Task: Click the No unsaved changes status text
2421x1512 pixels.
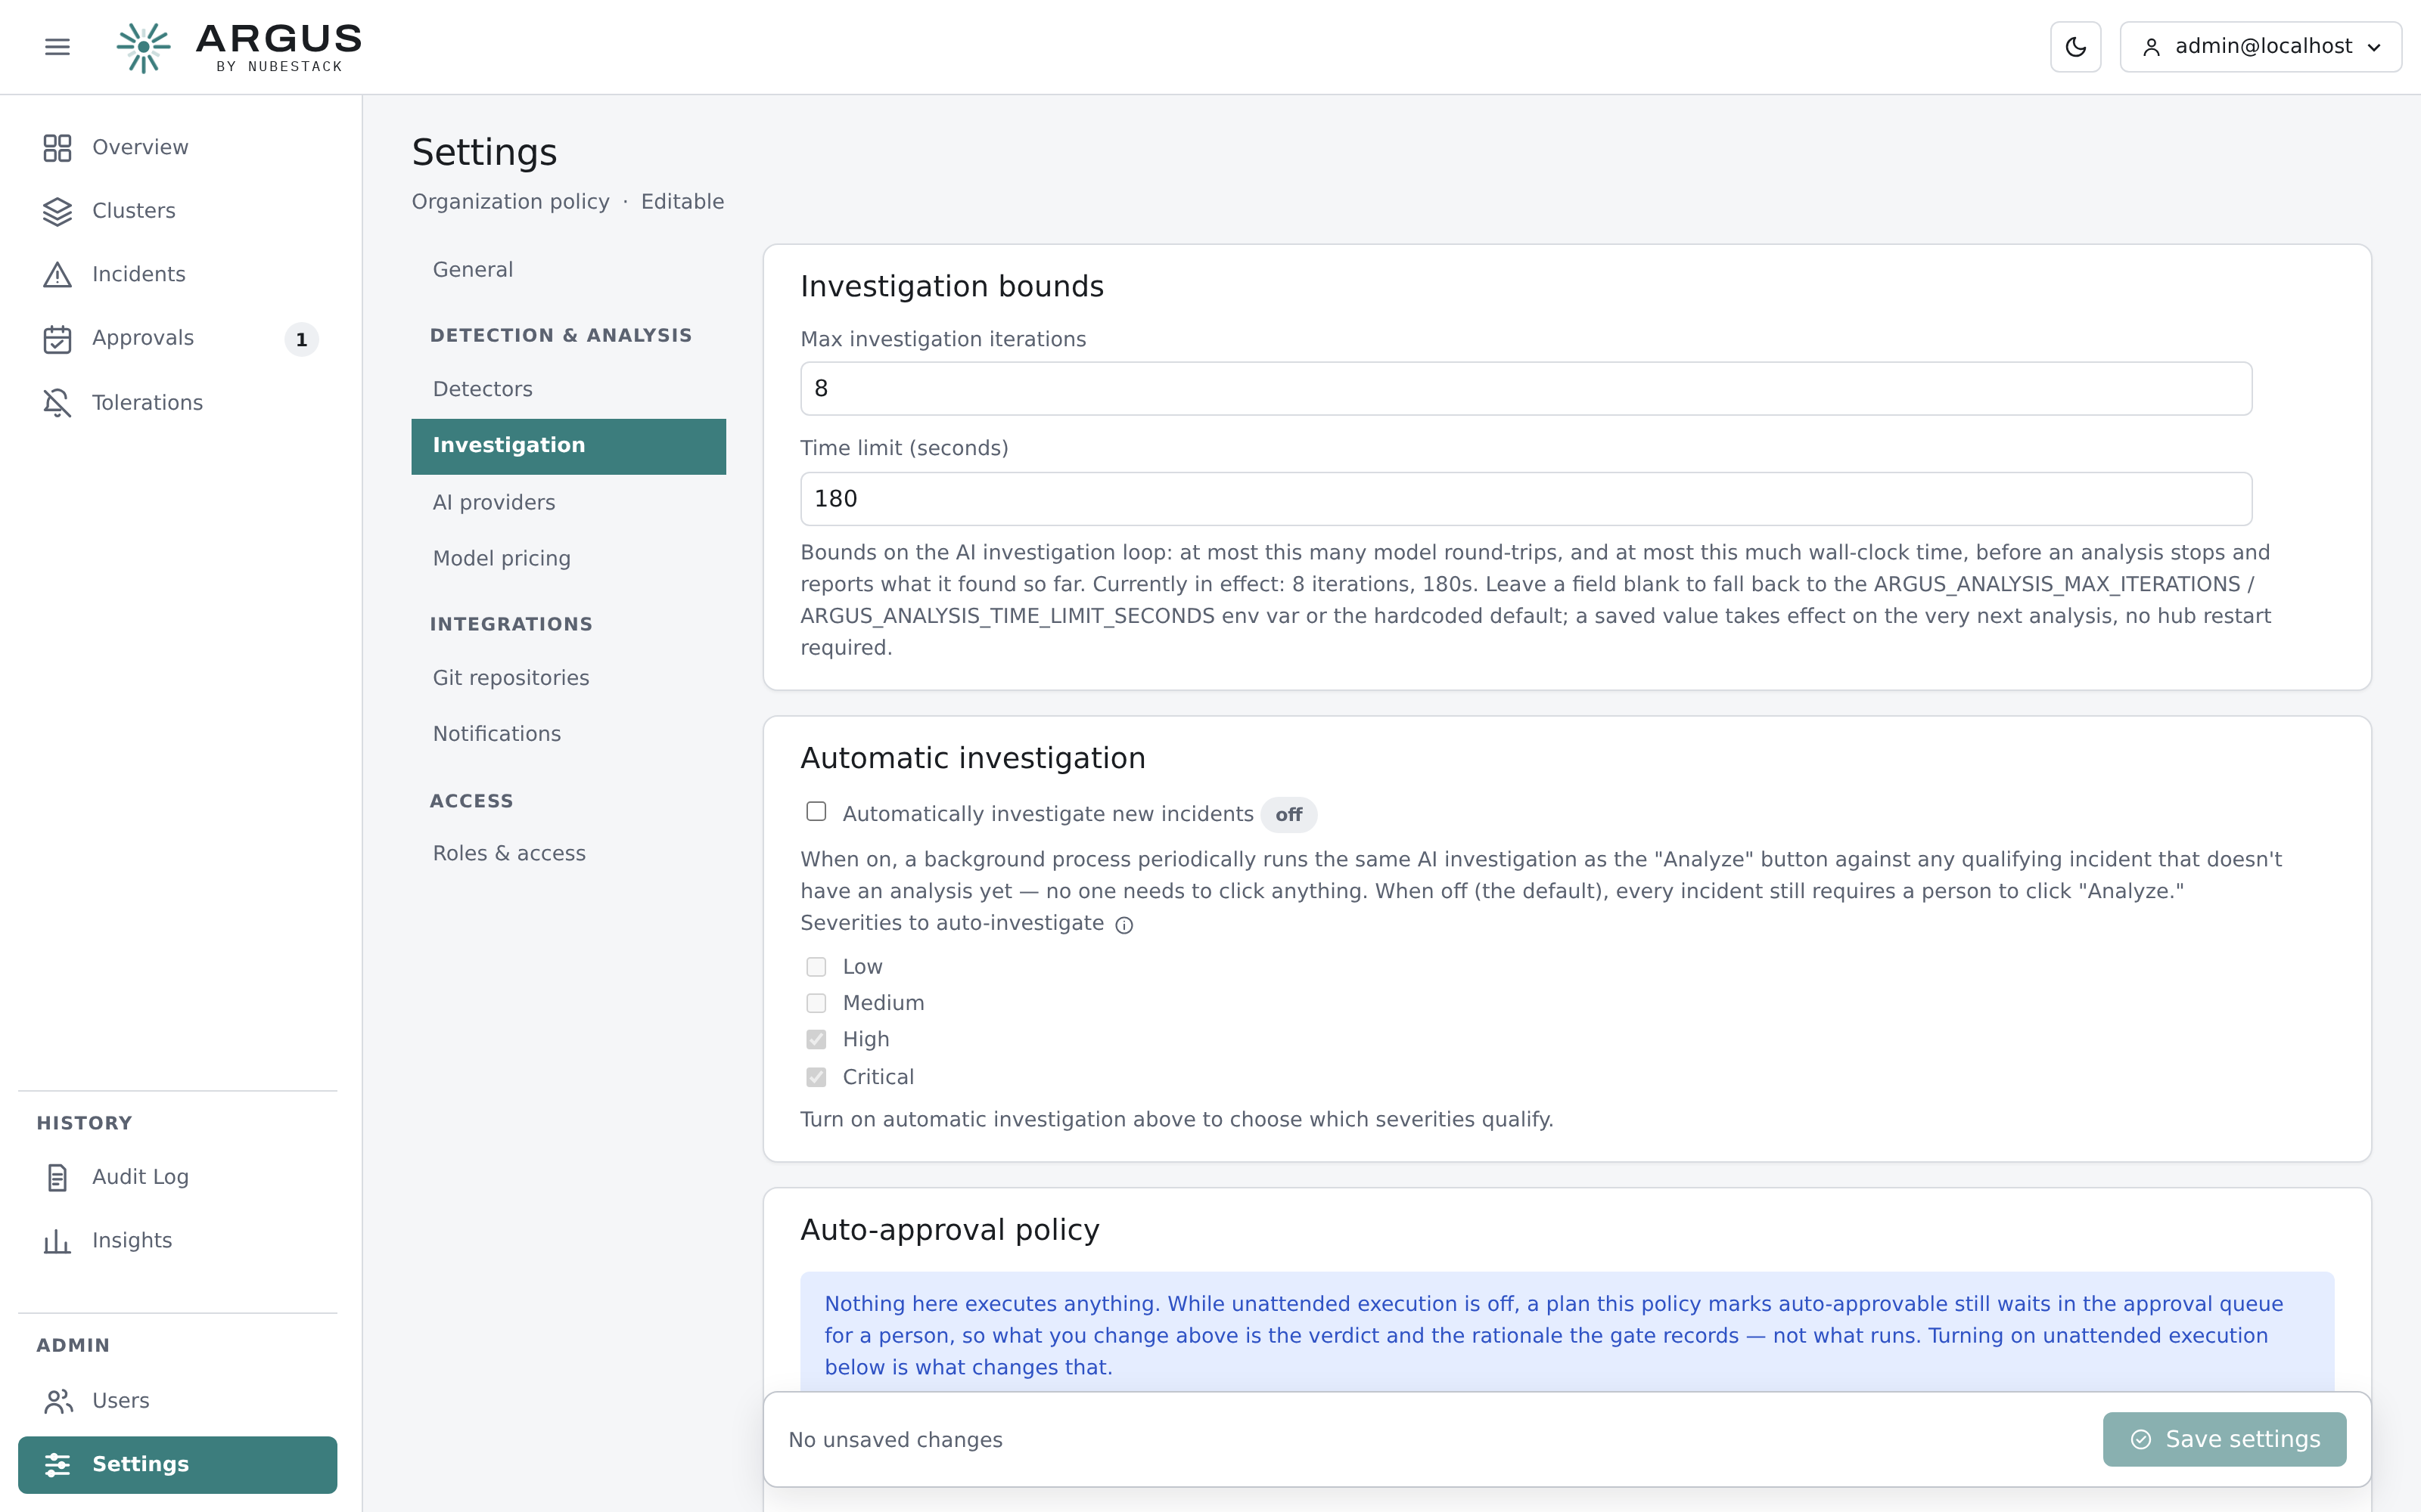Action: [x=894, y=1440]
